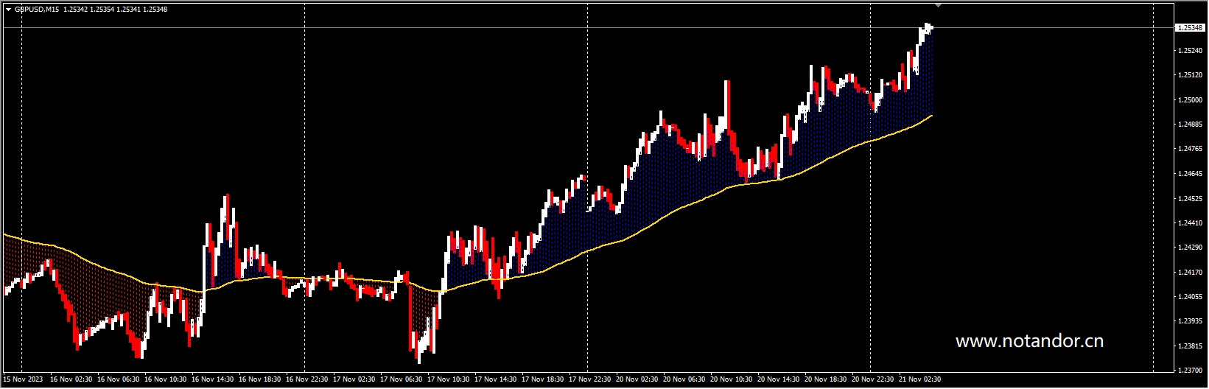Click the 1.24765 price axis label
1209x389 pixels.
coord(1191,149)
